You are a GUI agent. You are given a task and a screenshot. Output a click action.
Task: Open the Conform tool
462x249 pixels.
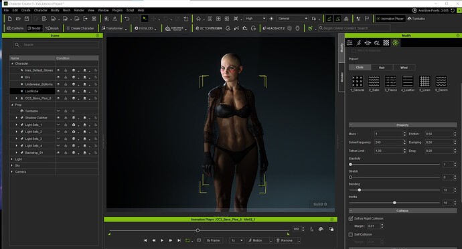[15, 28]
